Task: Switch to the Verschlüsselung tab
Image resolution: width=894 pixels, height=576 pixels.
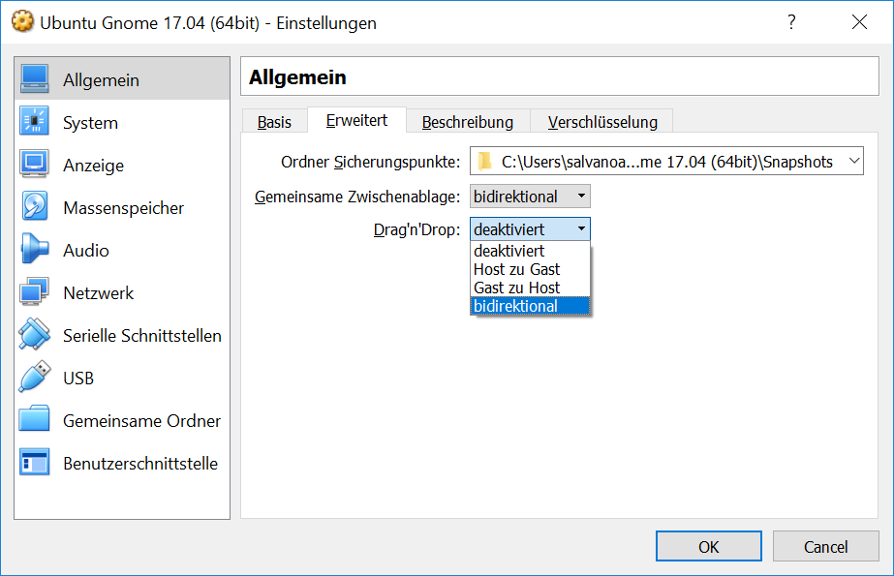Action: click(x=602, y=121)
